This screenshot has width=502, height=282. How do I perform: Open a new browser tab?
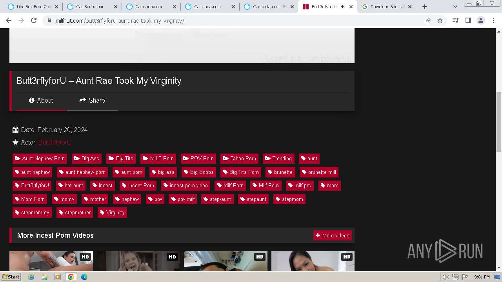click(x=425, y=7)
